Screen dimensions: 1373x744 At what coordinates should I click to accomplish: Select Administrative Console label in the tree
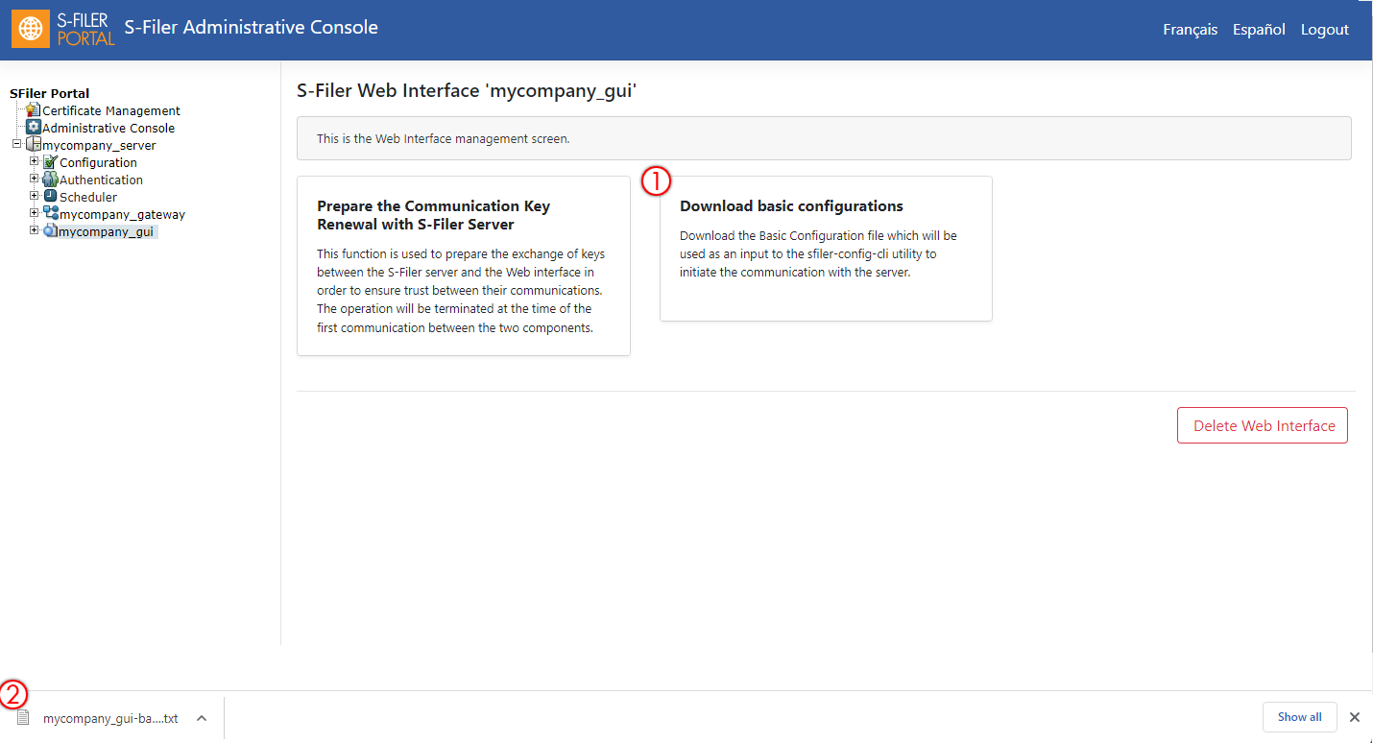pos(108,128)
